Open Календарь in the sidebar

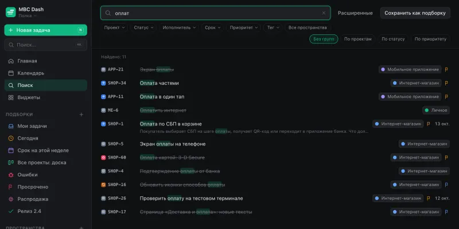[x=46, y=73]
